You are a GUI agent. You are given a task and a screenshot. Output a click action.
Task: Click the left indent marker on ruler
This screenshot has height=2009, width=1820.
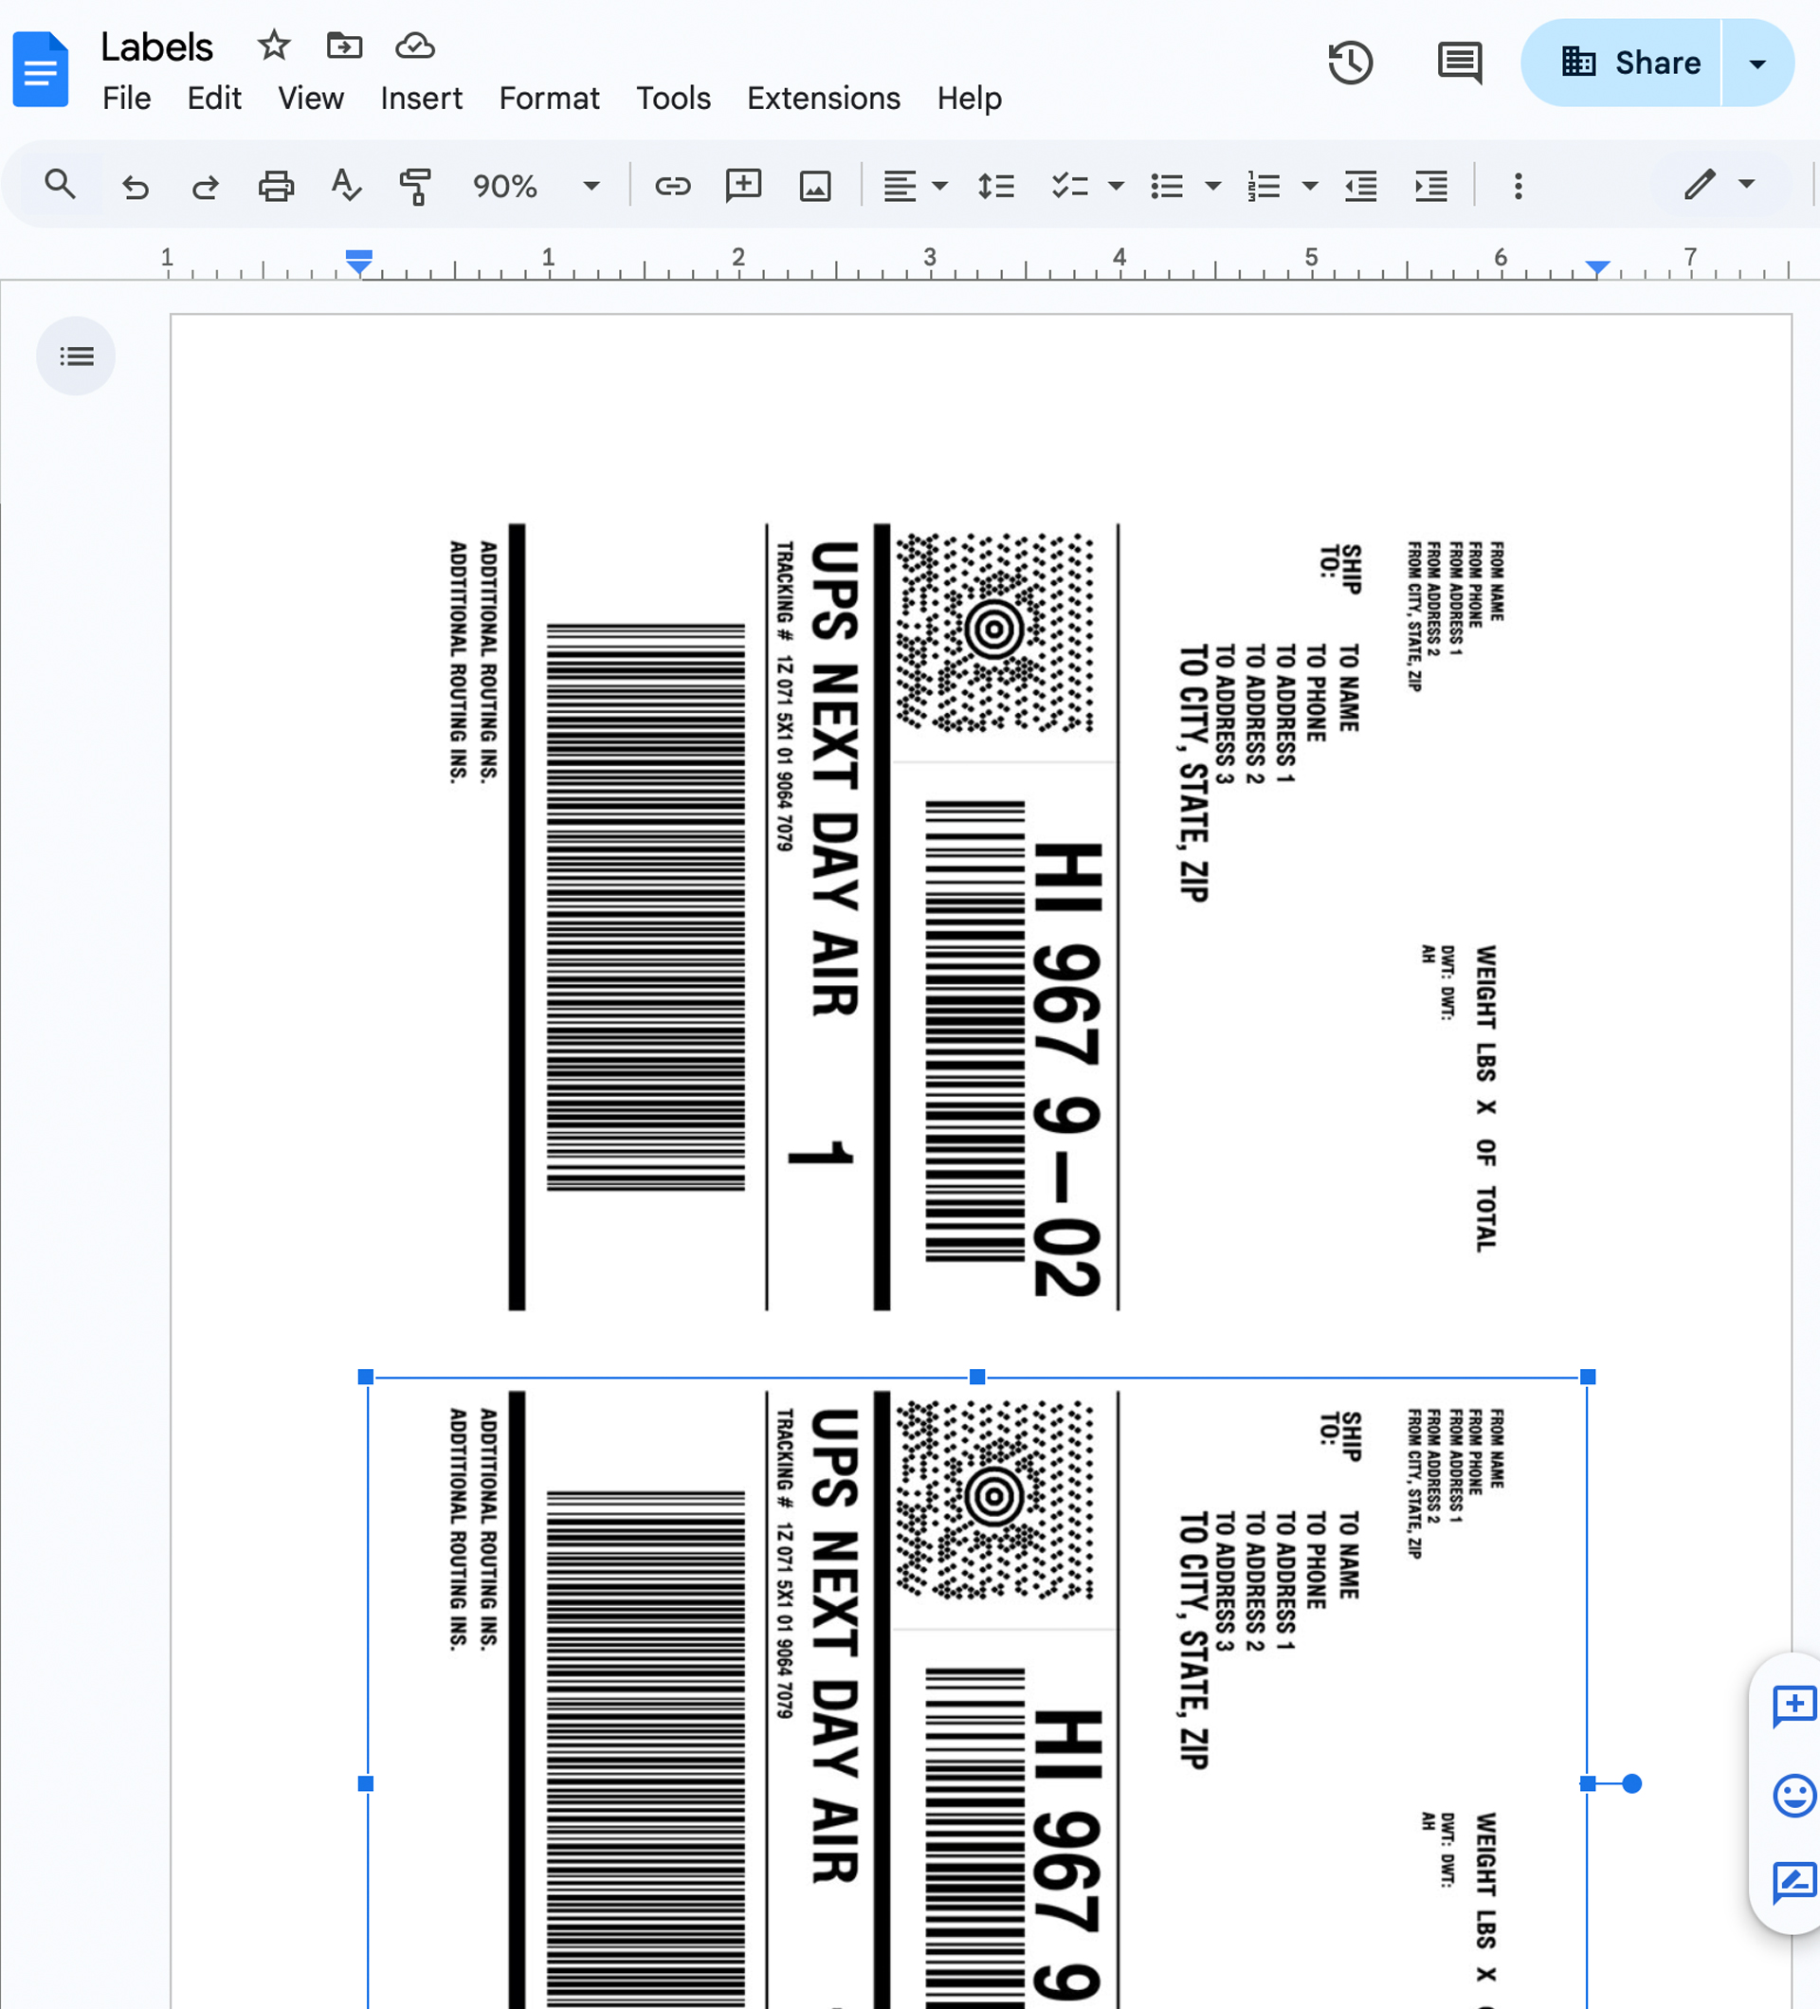[x=358, y=265]
